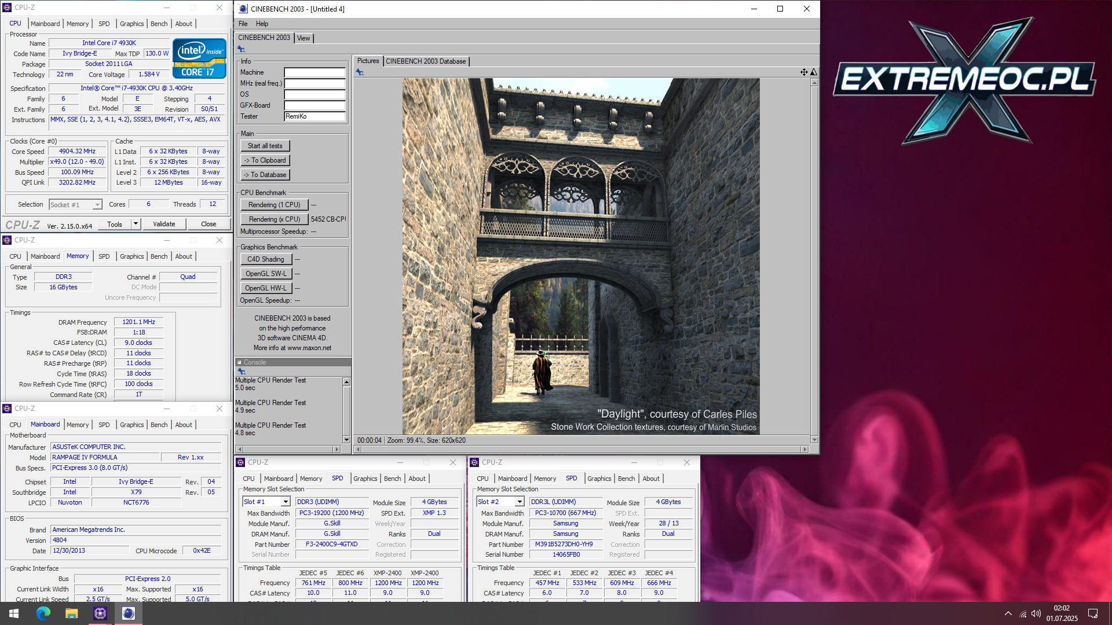Expand the Slot #1 memory slot dropdown
The height and width of the screenshot is (625, 1112).
point(286,502)
